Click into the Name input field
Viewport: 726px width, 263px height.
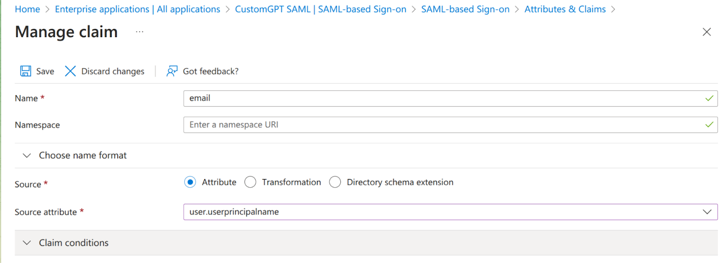click(445, 98)
